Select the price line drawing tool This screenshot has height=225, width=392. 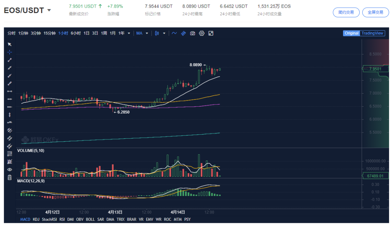pos(9,123)
